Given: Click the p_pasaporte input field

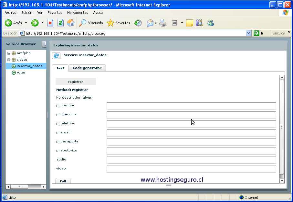Looking at the screenshot, I should 191,142.
